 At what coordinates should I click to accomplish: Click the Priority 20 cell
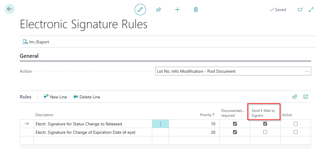click(x=194, y=132)
